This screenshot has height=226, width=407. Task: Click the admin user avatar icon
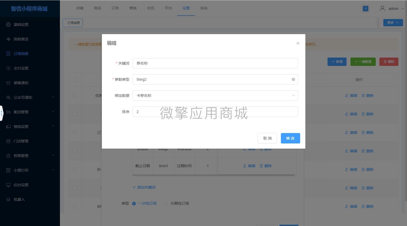382,8
